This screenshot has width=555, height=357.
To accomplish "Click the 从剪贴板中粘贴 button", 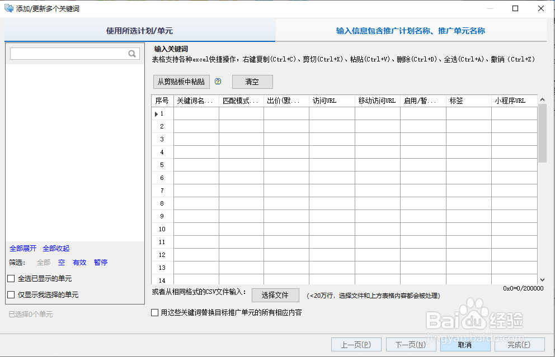I will point(181,81).
